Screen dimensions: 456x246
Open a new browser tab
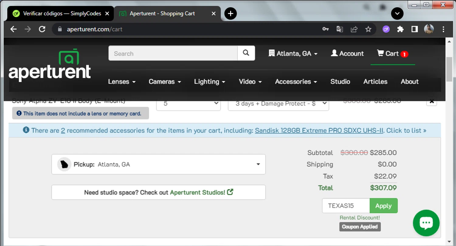click(x=230, y=13)
